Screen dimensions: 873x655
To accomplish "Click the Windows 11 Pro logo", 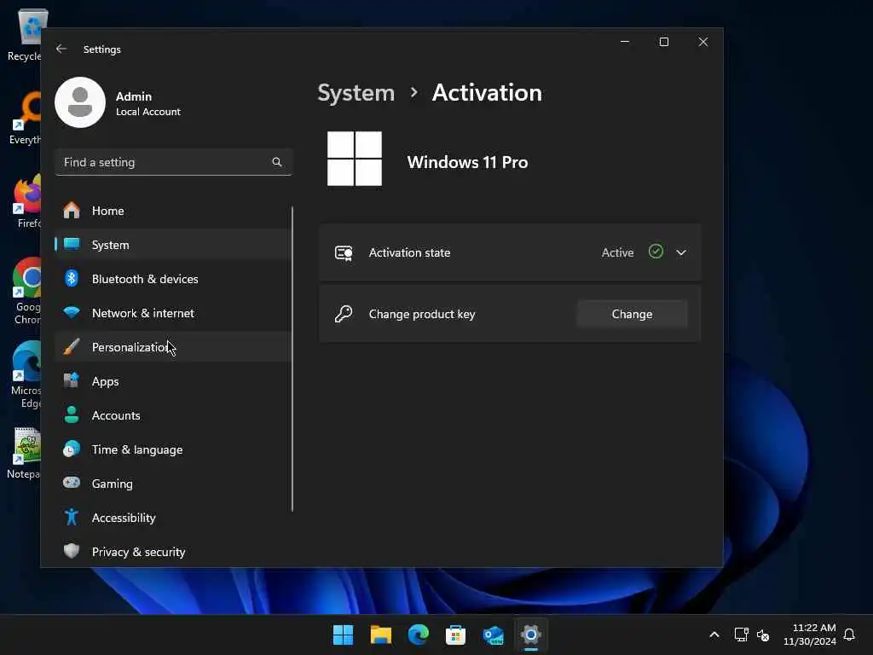I will [x=355, y=159].
